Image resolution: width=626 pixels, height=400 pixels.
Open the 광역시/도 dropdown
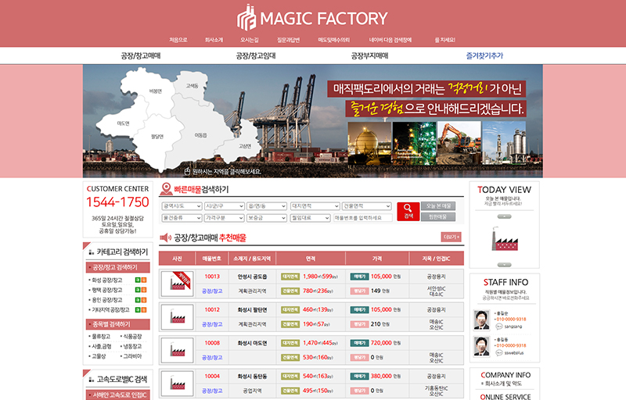pyautogui.click(x=182, y=206)
